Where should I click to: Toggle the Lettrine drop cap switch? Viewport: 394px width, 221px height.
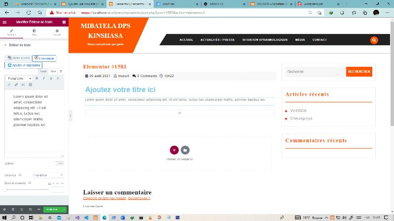59,164
